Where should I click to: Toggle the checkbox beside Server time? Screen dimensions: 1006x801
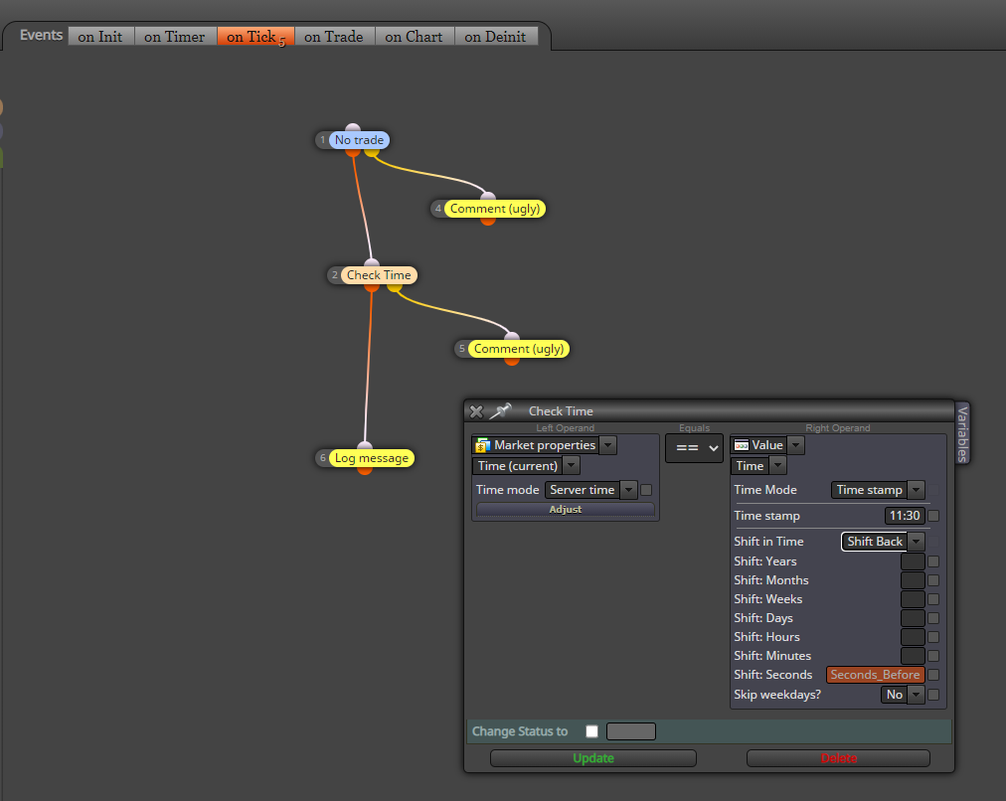[646, 490]
